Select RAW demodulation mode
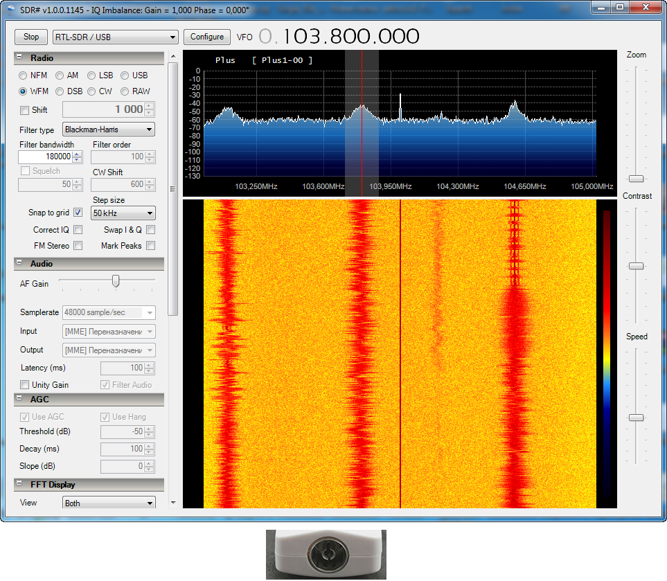 point(125,91)
